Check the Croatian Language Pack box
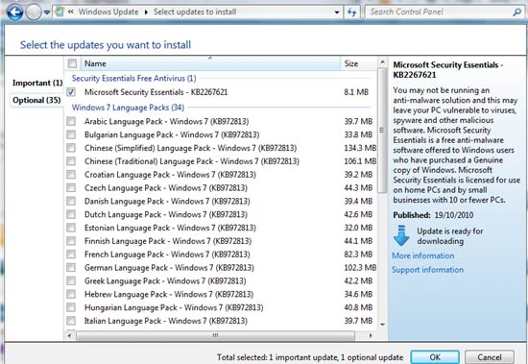 pyautogui.click(x=71, y=175)
